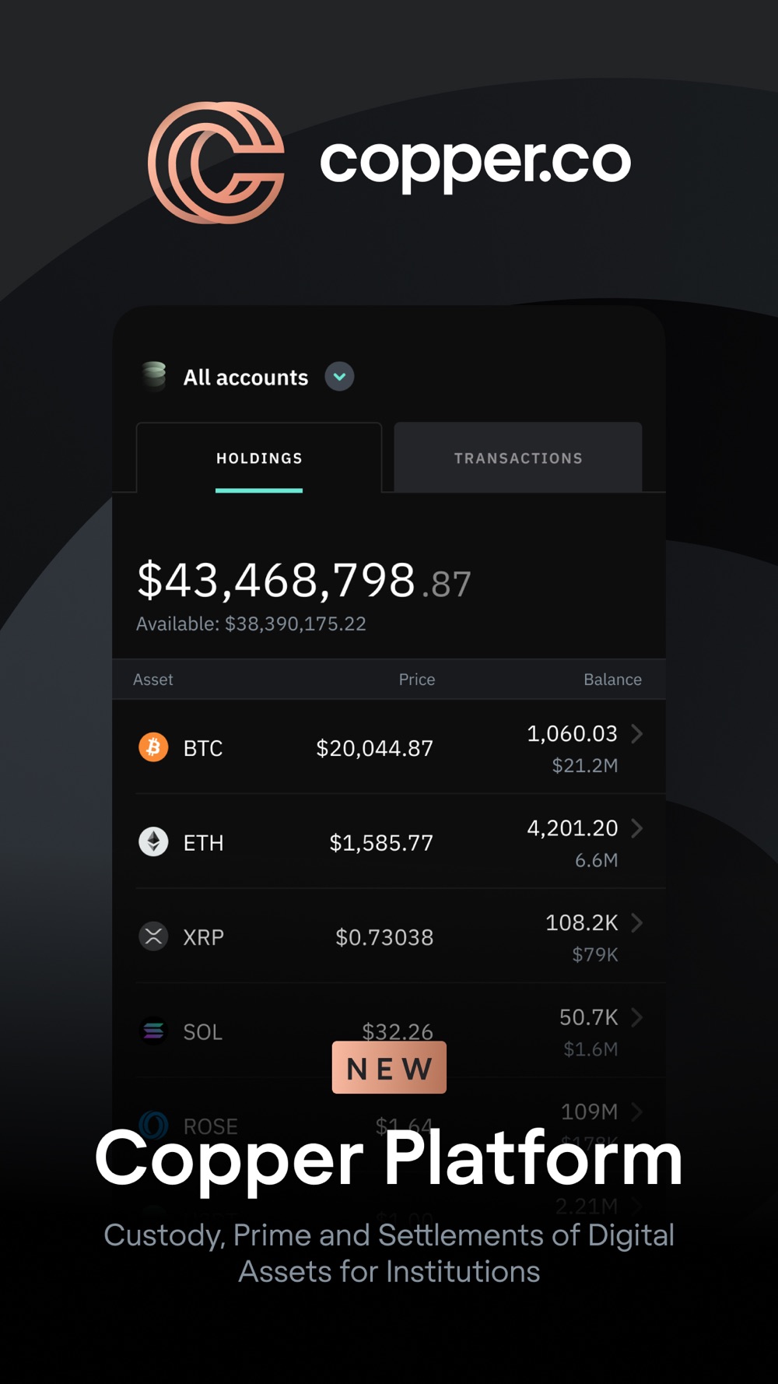Screen dimensions: 778x1384
Task: Click the NEW badge
Action: 389,1068
